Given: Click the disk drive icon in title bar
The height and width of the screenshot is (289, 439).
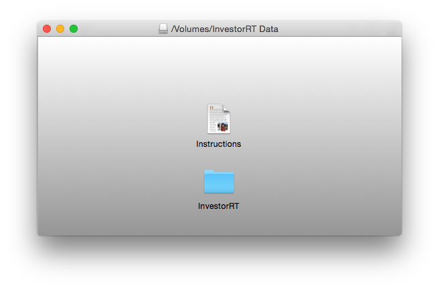Looking at the screenshot, I should point(163,29).
